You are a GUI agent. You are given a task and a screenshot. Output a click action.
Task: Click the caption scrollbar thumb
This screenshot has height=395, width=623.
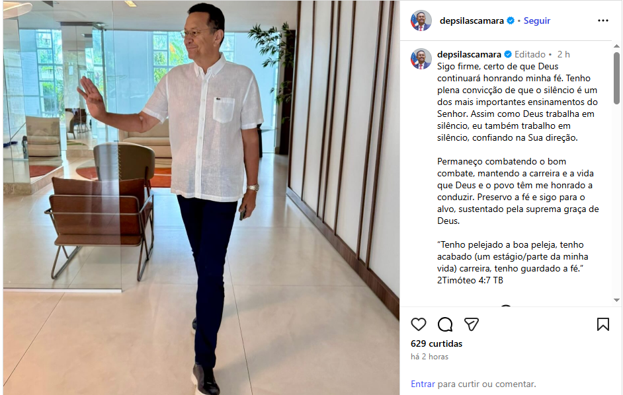616,78
